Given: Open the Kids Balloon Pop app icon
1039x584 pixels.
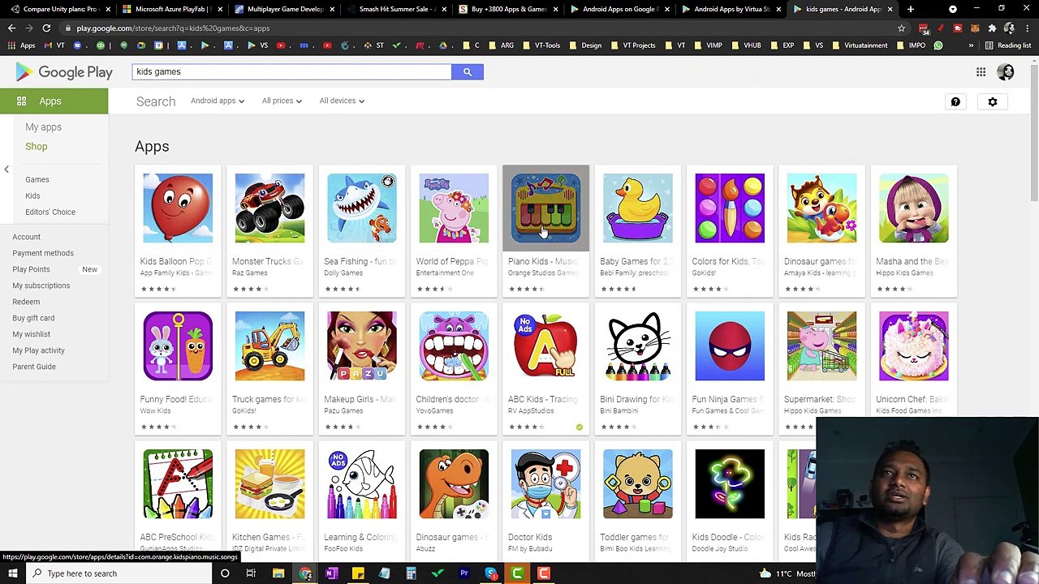Looking at the screenshot, I should tap(178, 208).
